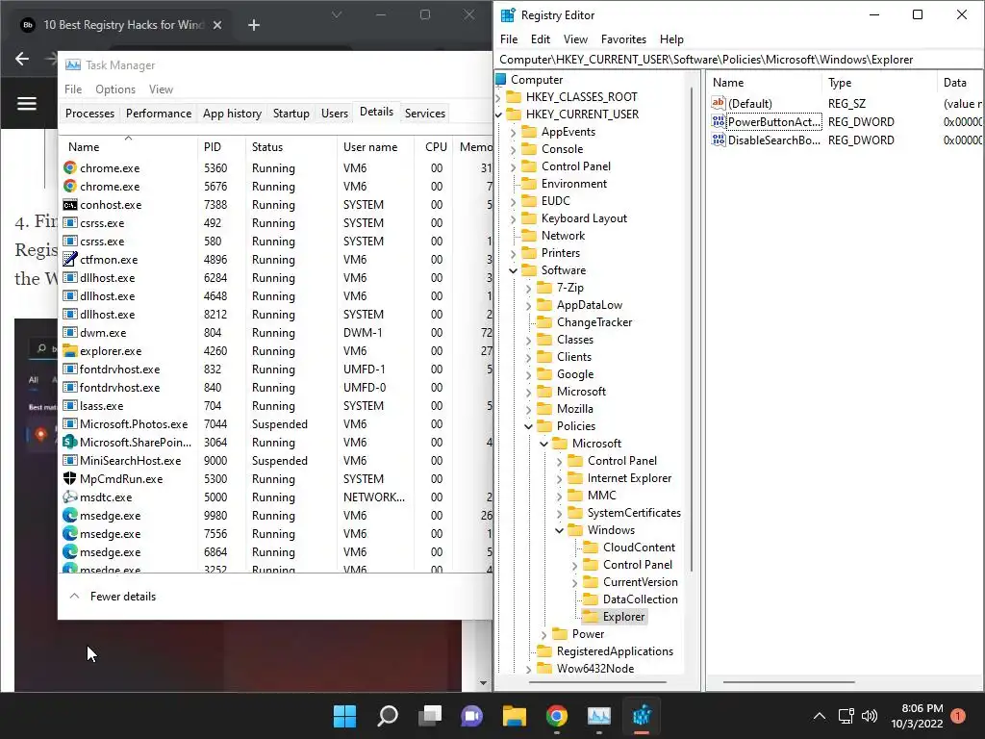Viewport: 985px width, 739px height.
Task: Click the MpCmdRun.exe shield icon
Action: coord(69,479)
